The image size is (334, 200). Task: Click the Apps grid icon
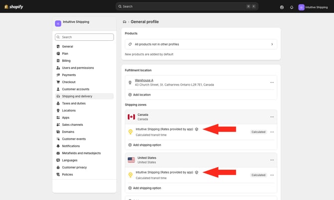58,118
